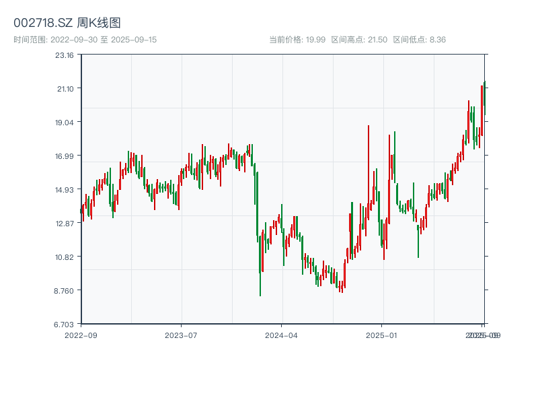Click the 14.93 y-axis price label
Viewport: 538px width, 404px height.
[65, 189]
